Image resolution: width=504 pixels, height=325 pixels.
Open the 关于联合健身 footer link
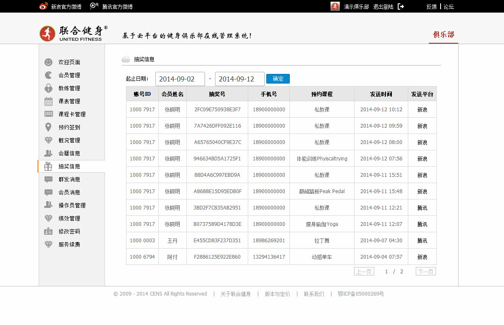(x=236, y=294)
